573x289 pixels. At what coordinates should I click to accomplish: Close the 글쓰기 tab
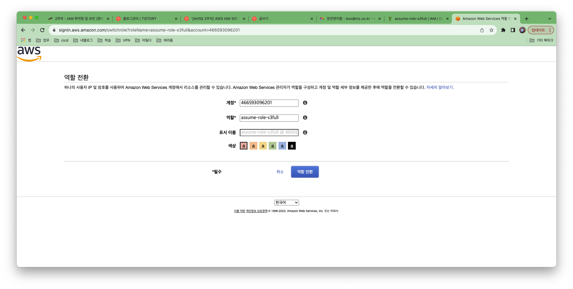coord(311,19)
